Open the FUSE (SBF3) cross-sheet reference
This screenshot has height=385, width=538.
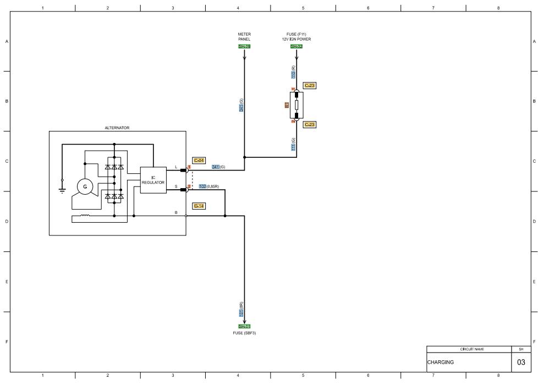[245, 326]
